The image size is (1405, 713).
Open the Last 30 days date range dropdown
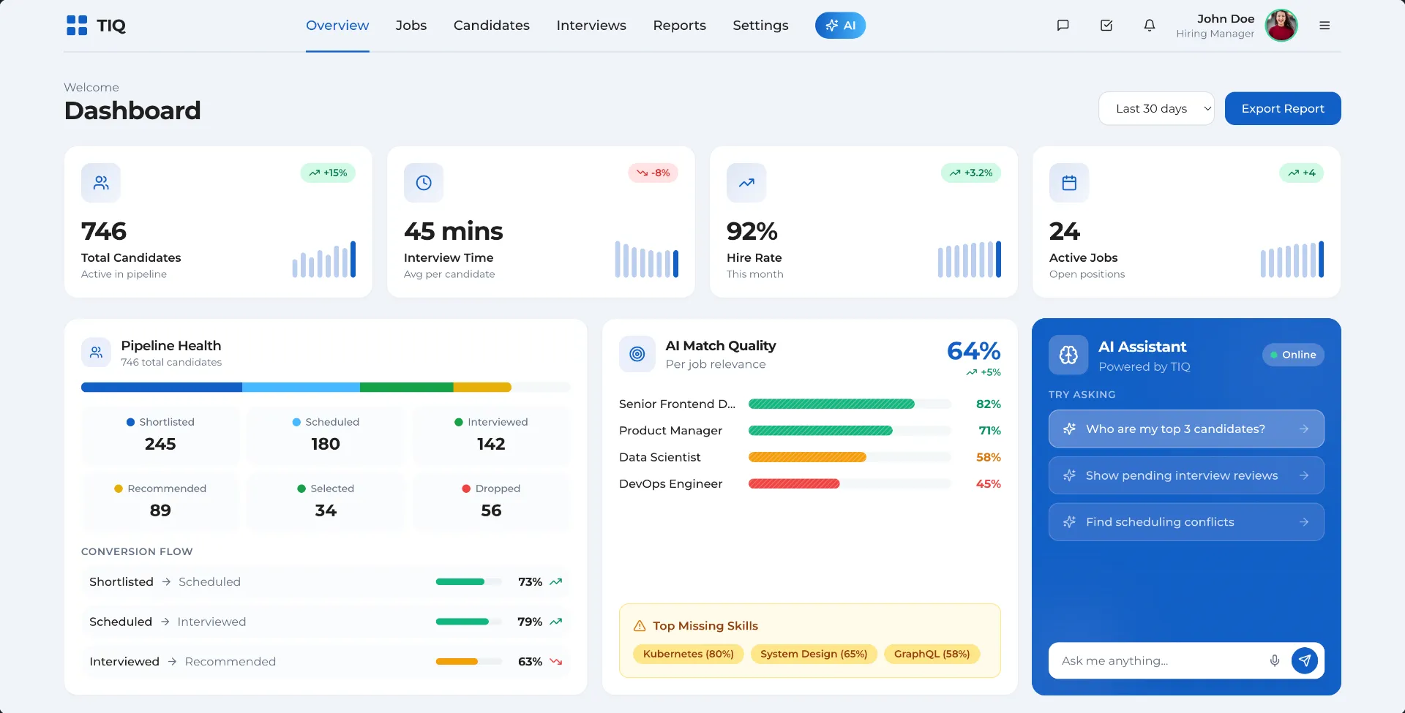tap(1156, 108)
